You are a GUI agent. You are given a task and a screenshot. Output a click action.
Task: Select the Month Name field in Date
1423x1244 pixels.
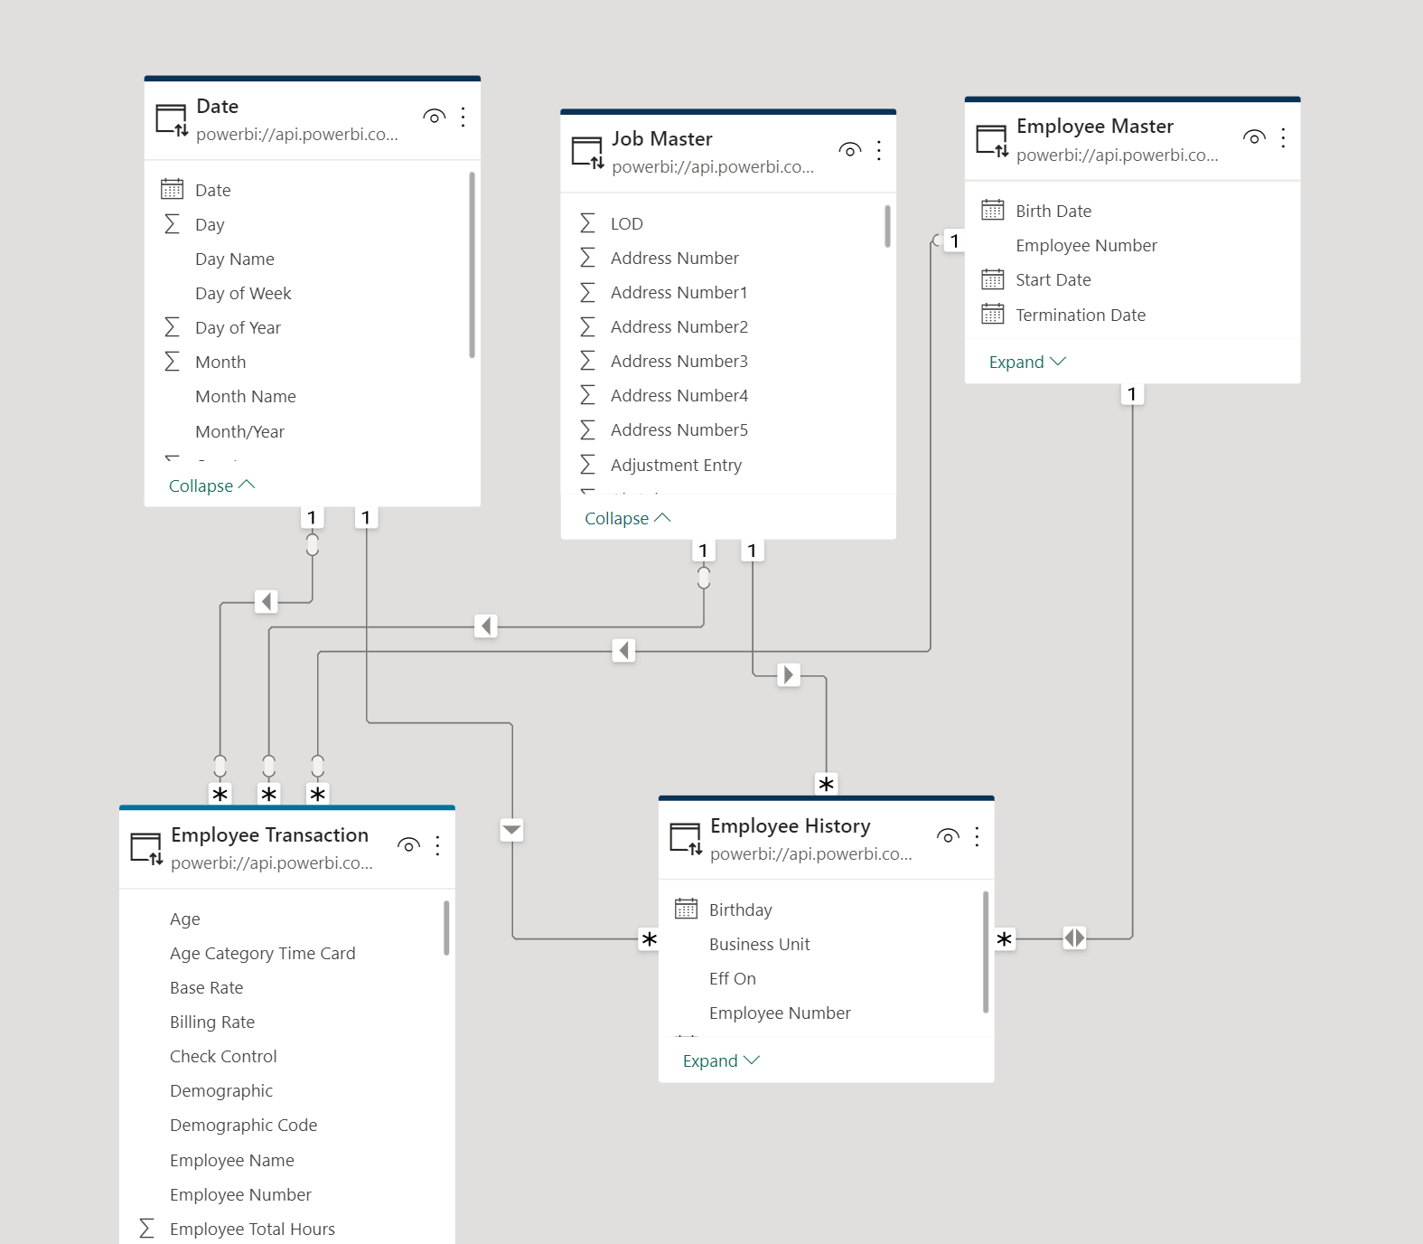click(x=246, y=396)
